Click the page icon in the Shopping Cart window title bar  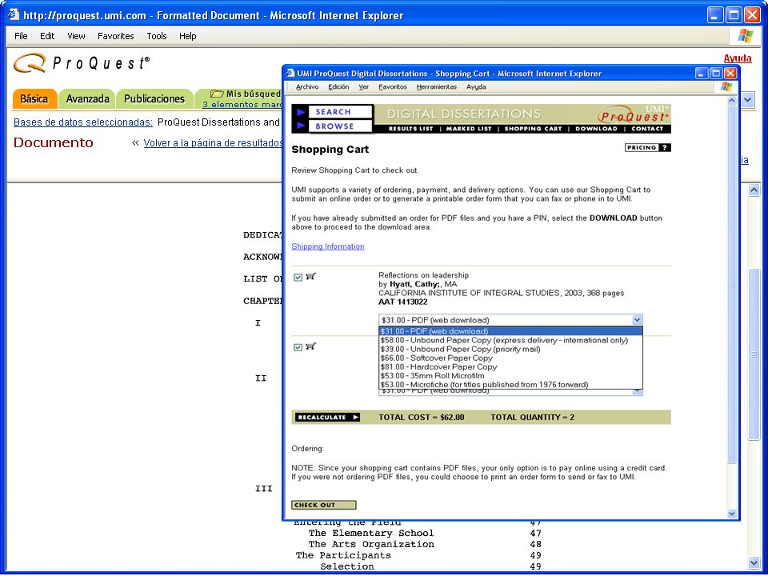pos(290,74)
